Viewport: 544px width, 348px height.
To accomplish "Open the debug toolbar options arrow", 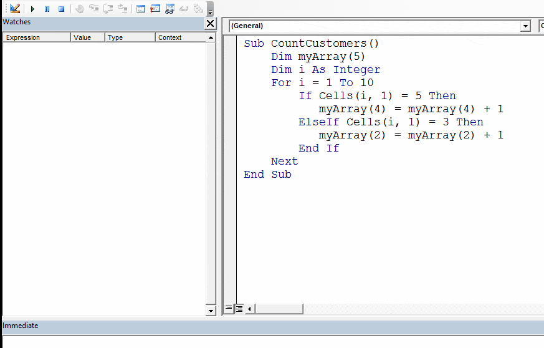I will 210,9.
